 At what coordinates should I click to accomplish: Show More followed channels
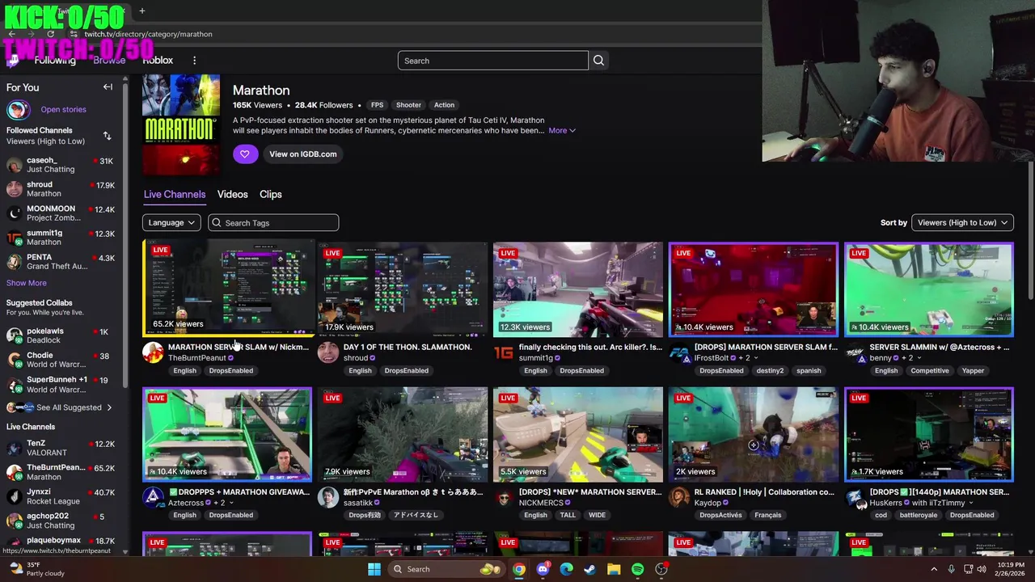coord(27,283)
